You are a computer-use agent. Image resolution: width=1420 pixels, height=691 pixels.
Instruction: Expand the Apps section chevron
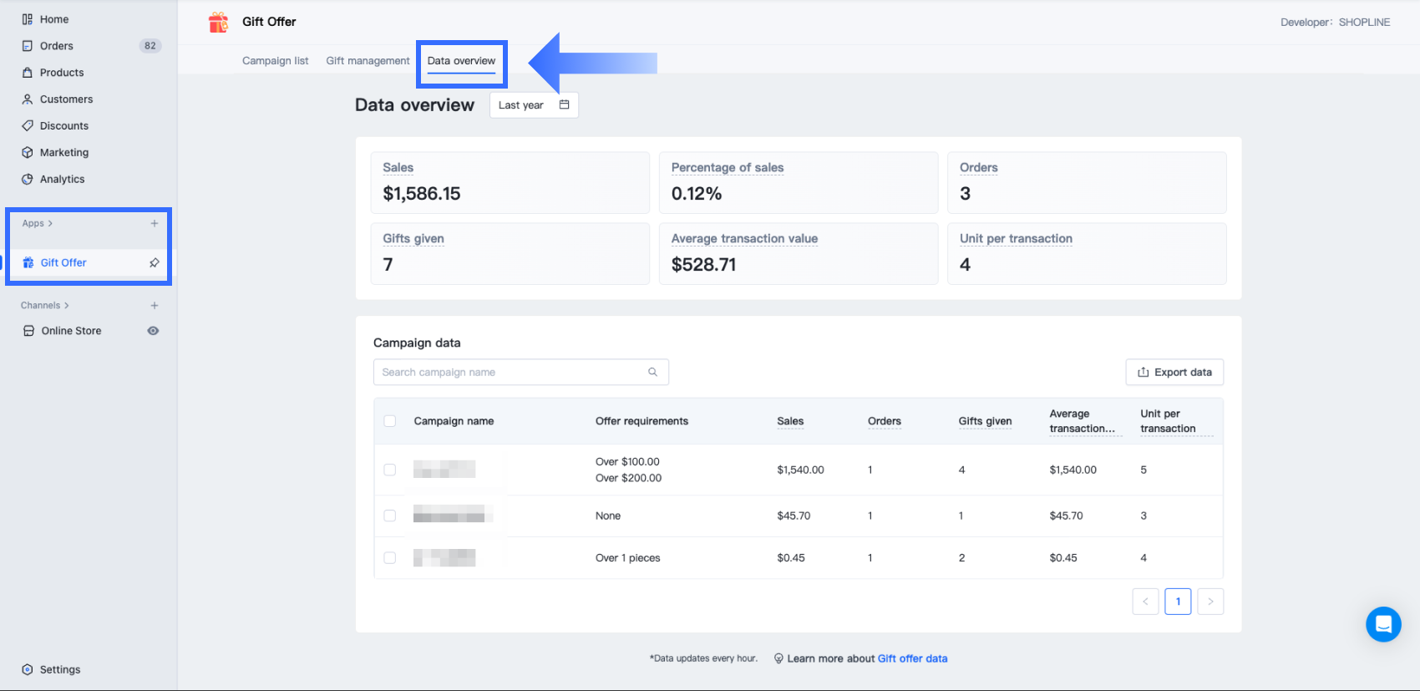click(50, 223)
